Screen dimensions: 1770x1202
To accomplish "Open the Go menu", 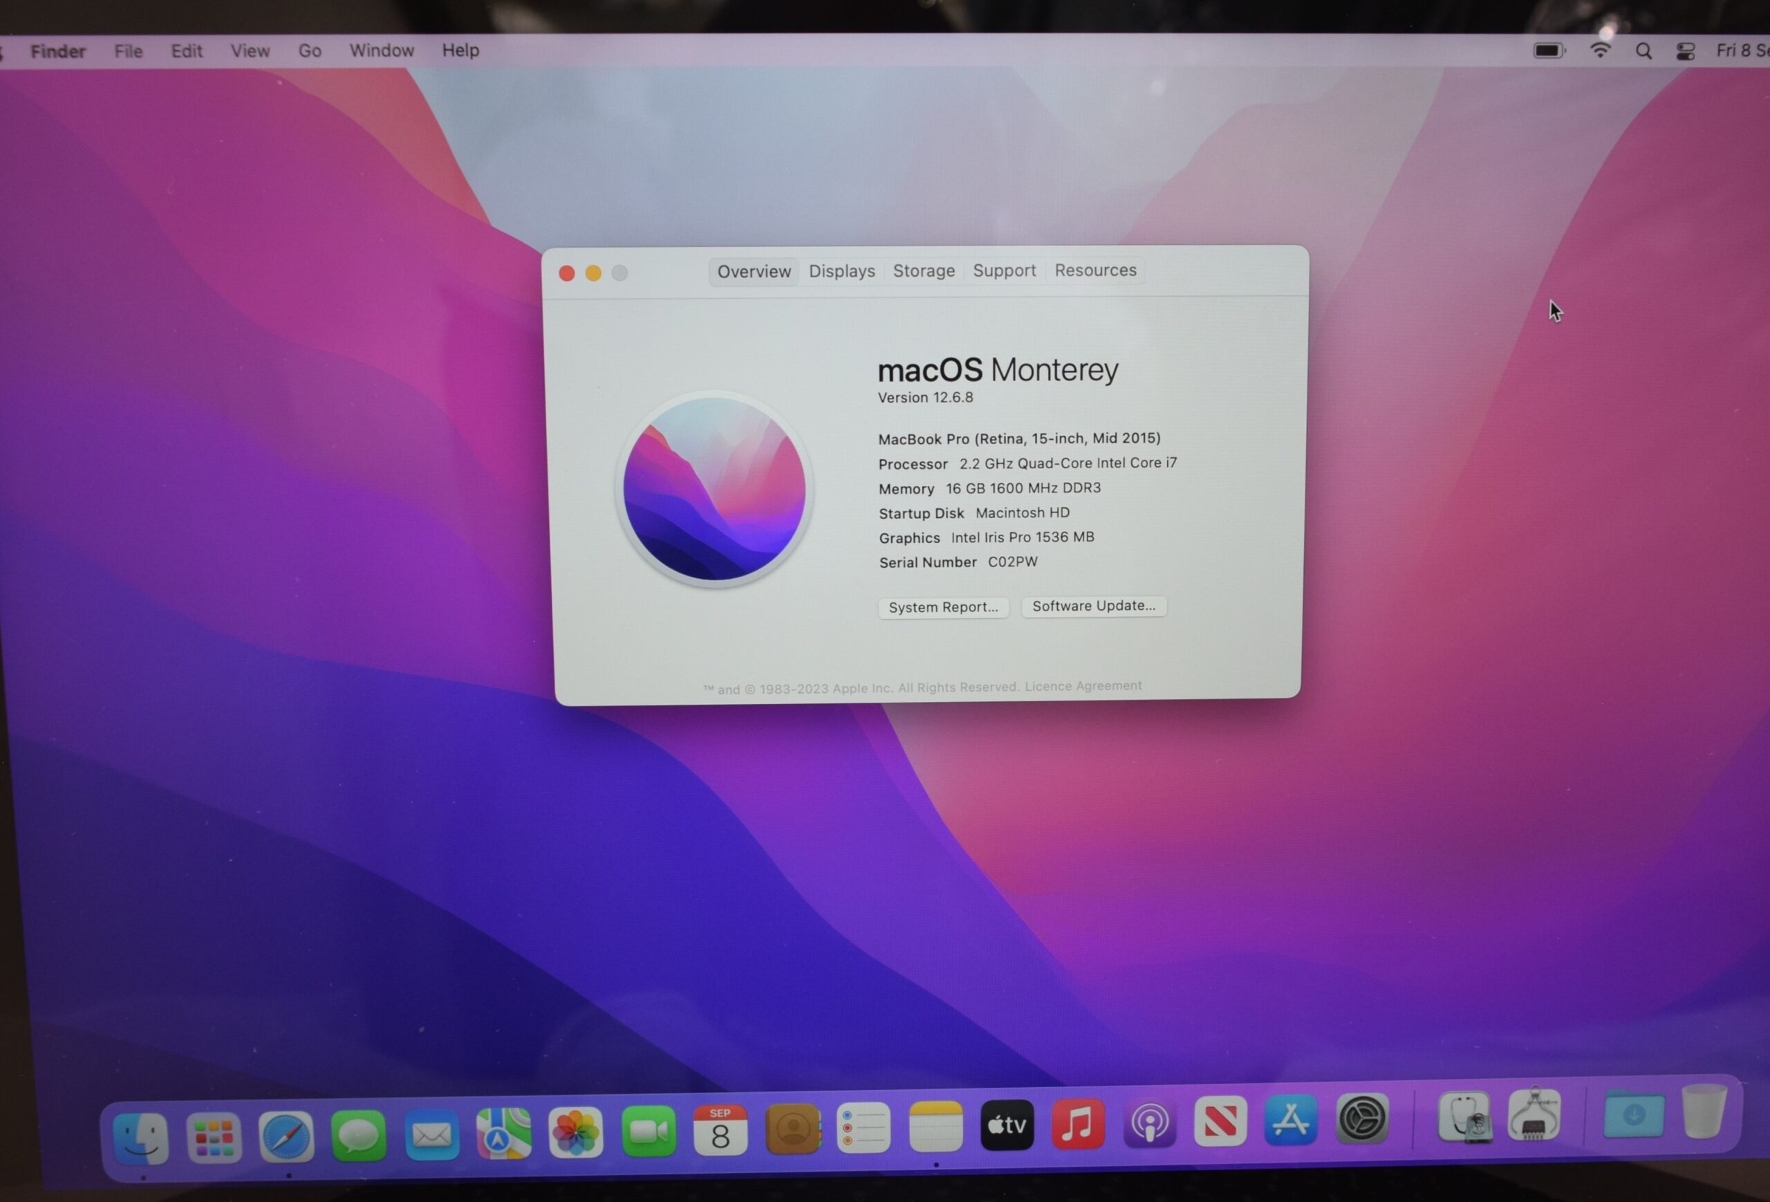I will pos(309,50).
